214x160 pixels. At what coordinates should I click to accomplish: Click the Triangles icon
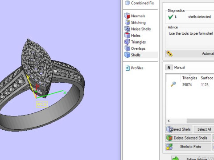[127, 42]
